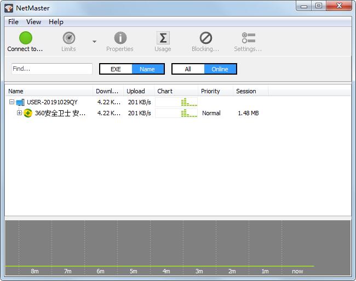Viewport: 356px width, 281px height.
Task: Open the dropdown arrow beside Limits
Action: pos(94,42)
